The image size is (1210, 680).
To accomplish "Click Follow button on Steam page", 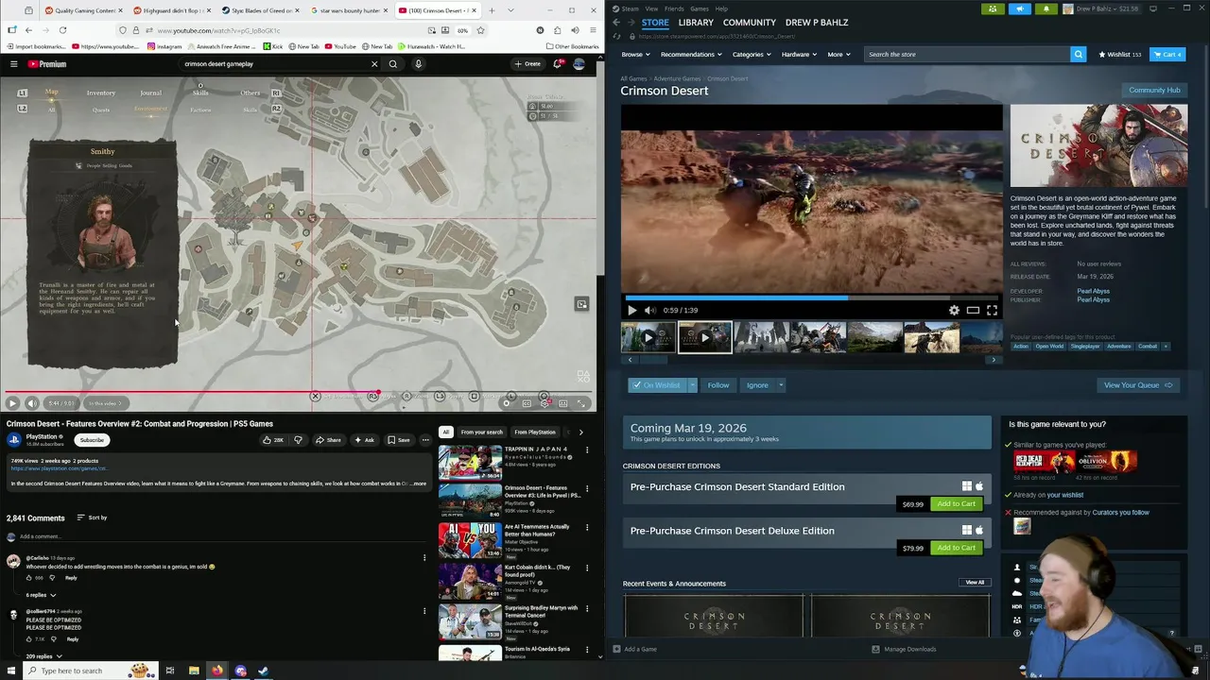I will 718,385.
